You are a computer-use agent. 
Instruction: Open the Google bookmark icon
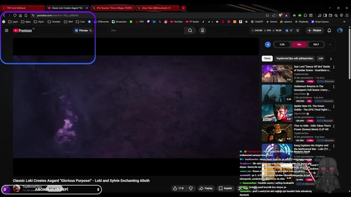(4, 22)
